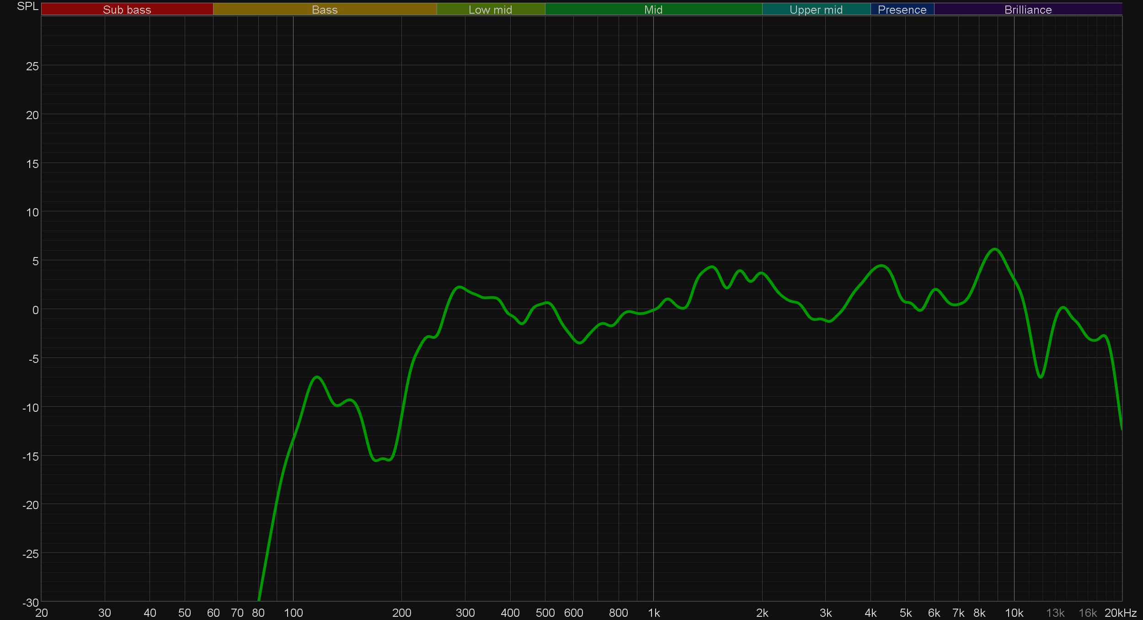Screen dimensions: 1143x620
Task: Click the 100 Hz axis tick label
Action: [x=293, y=613]
